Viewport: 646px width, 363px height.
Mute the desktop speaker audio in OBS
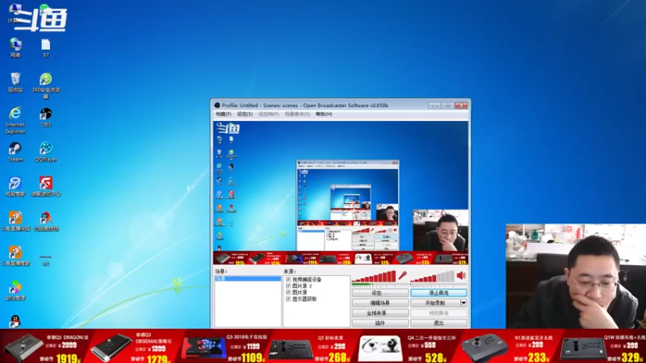pyautogui.click(x=461, y=275)
